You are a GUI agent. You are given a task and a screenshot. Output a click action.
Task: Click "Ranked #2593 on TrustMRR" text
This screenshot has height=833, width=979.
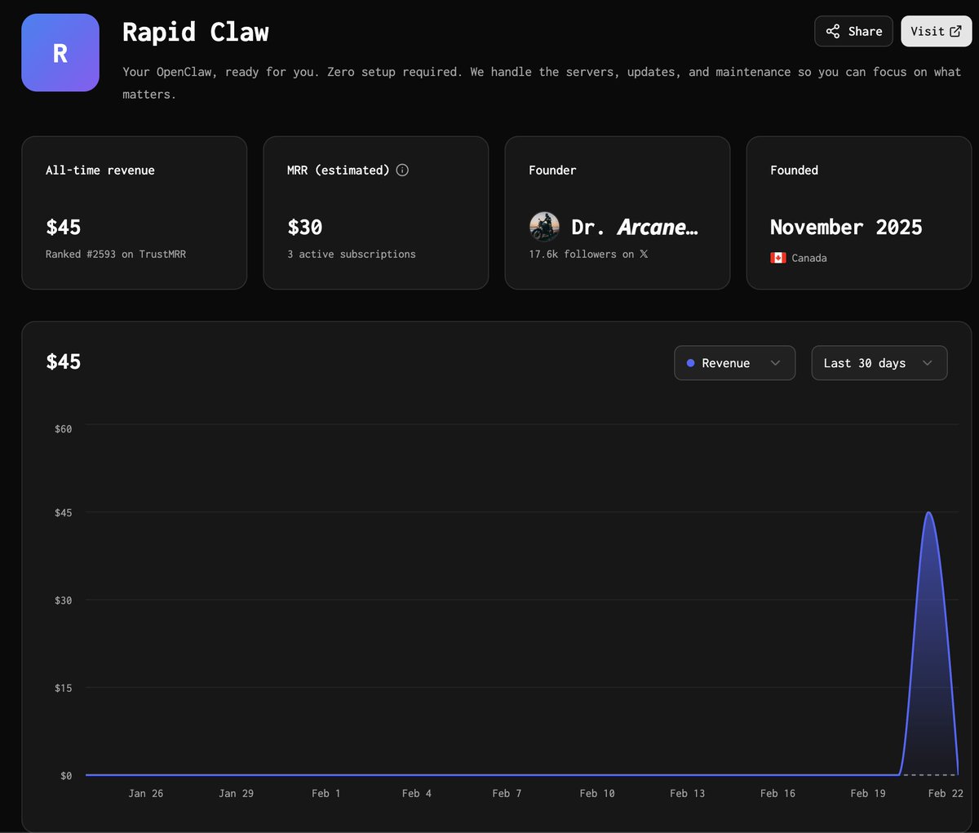click(116, 254)
